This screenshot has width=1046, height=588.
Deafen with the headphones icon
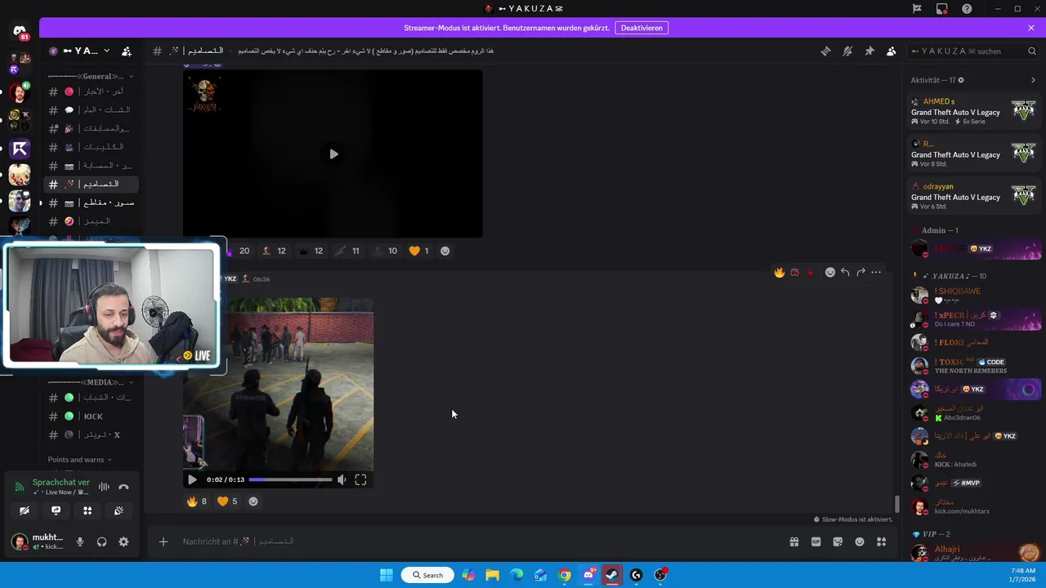(x=102, y=541)
